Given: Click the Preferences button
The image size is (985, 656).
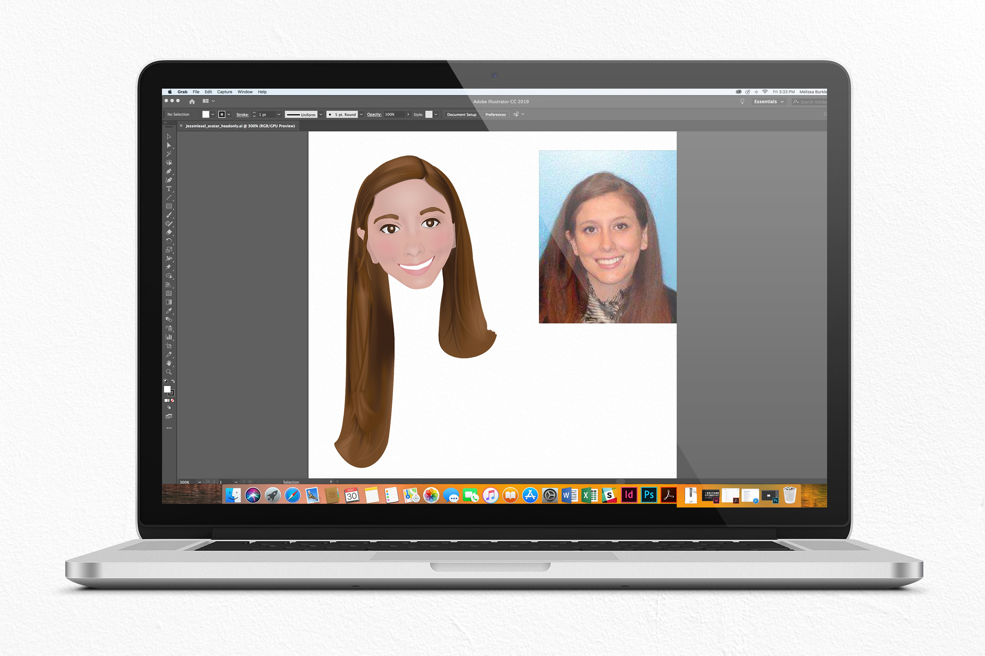Looking at the screenshot, I should click(x=495, y=115).
